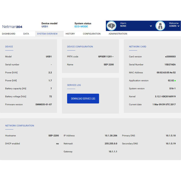Click the Welcome ADMIN label
The height and width of the screenshot is (181, 181).
[174, 25]
